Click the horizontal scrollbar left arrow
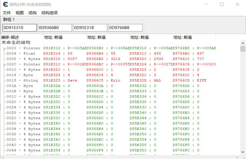 [2, 157]
